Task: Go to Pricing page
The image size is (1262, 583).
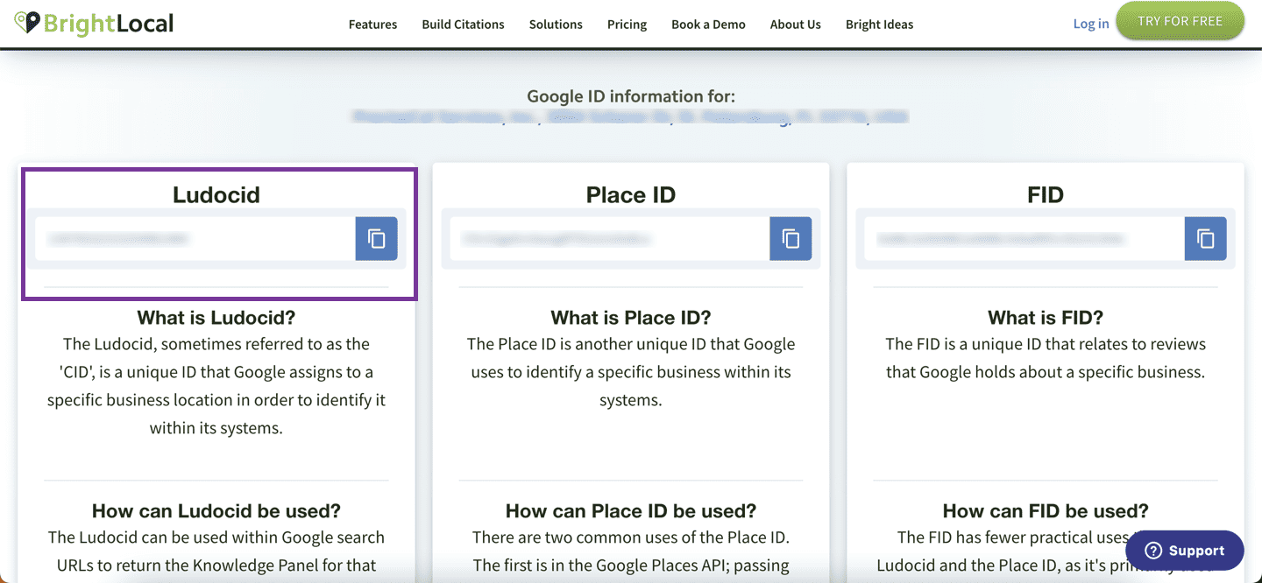Action: 627,25
